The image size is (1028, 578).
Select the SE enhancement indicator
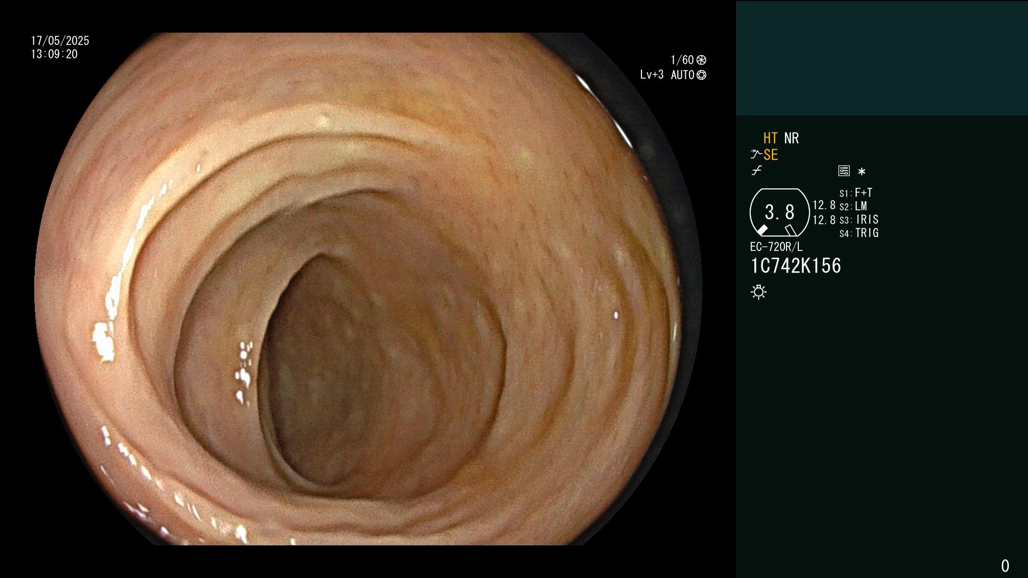point(770,155)
